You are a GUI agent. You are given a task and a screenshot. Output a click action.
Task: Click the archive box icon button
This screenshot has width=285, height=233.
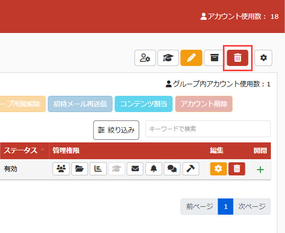215,58
